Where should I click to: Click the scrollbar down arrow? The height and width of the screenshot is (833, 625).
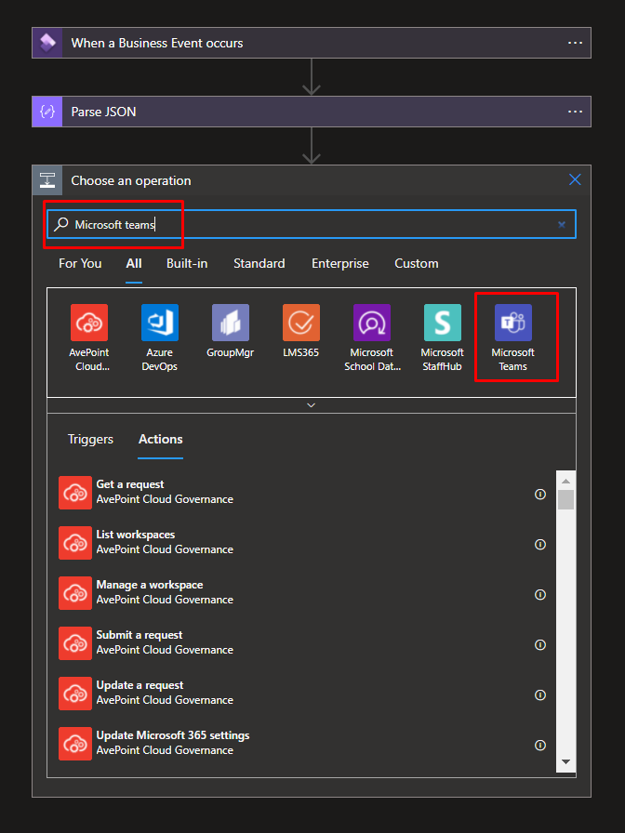566,761
